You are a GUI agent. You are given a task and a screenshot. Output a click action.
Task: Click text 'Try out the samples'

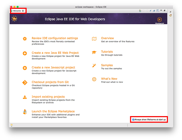[111, 68]
